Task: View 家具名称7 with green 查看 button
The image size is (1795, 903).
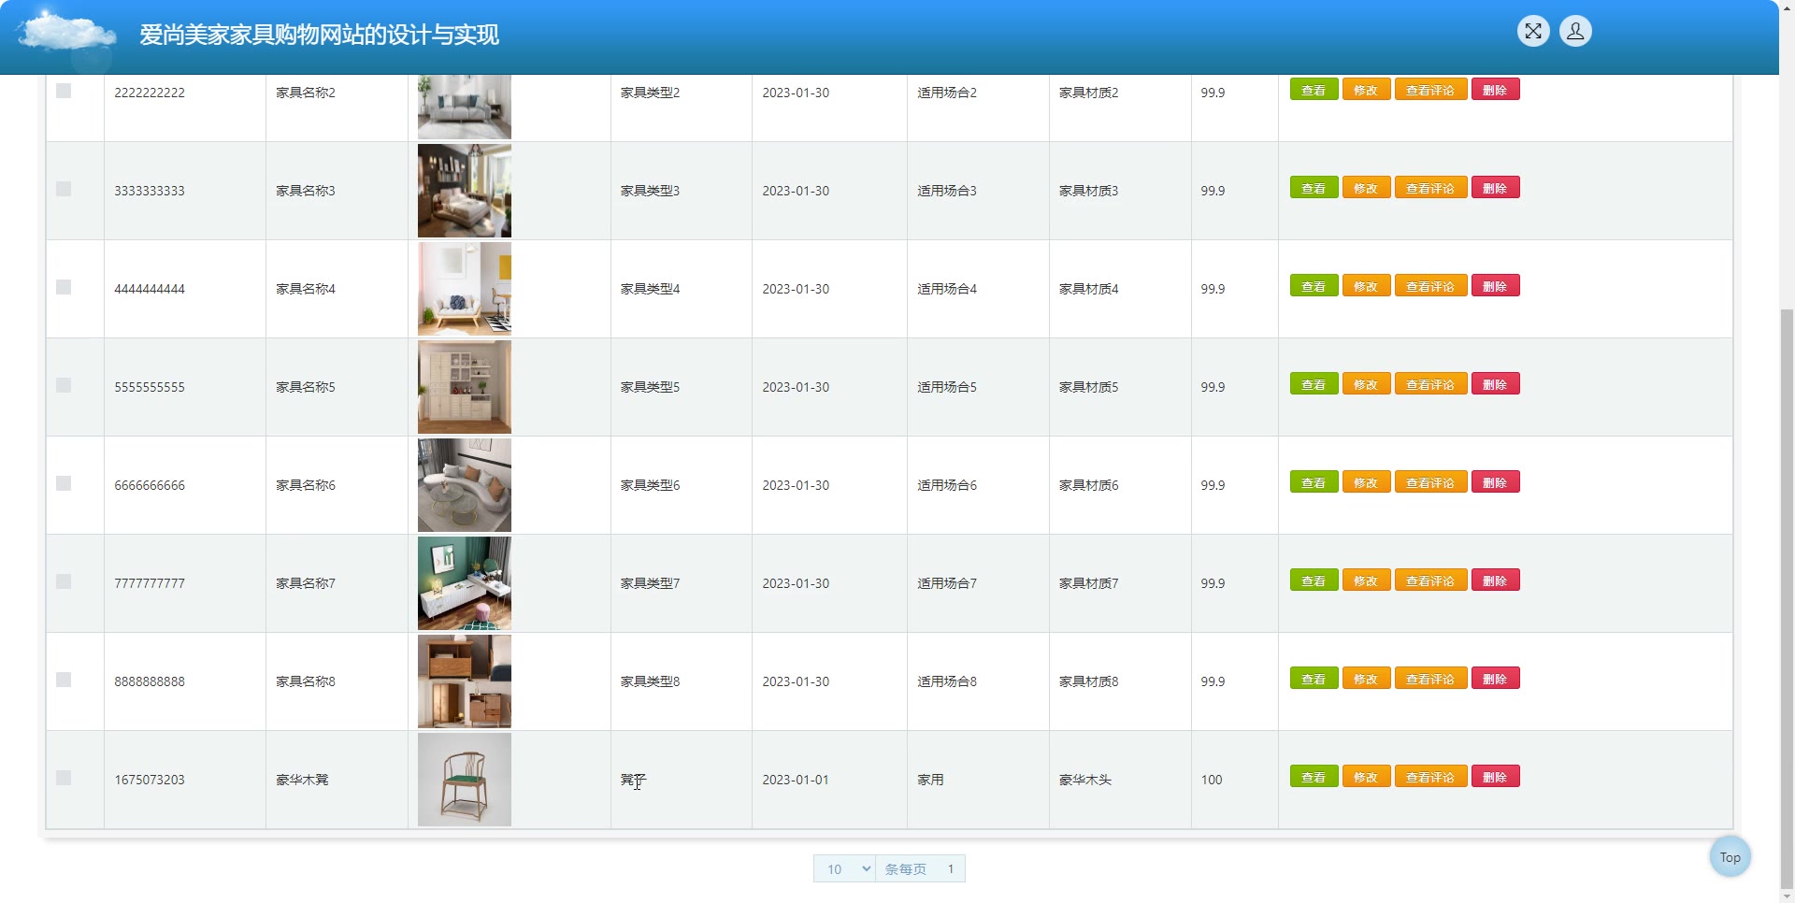Action: [1314, 580]
